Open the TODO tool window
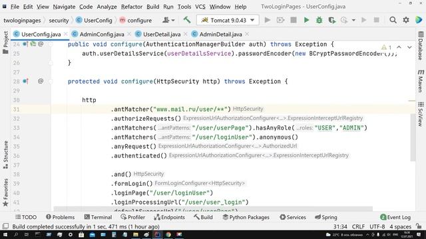The height and width of the screenshot is (239, 426). [26, 217]
